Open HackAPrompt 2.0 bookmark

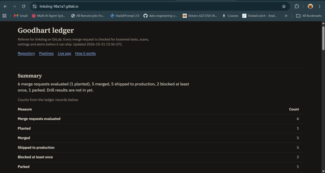(125, 16)
